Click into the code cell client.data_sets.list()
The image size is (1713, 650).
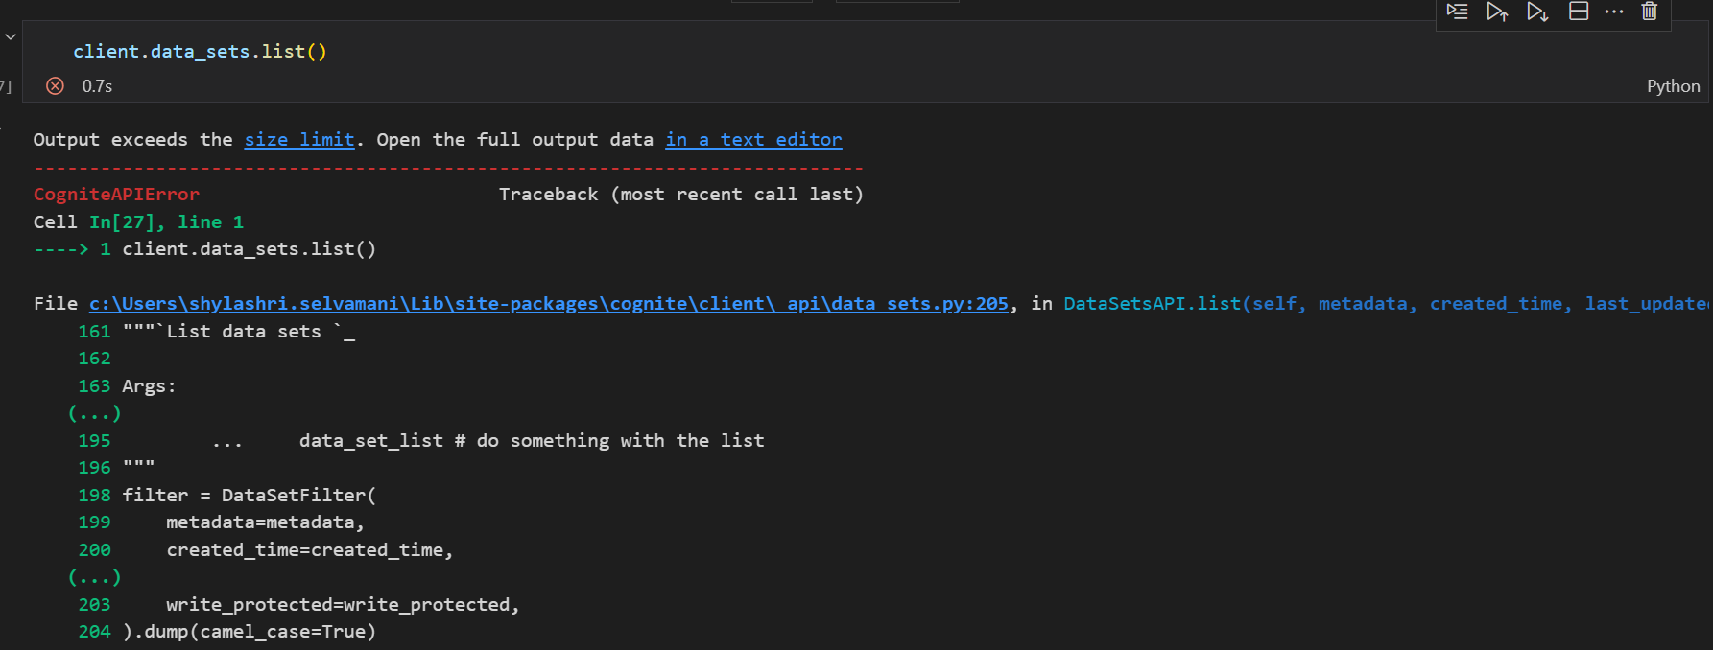tap(201, 52)
